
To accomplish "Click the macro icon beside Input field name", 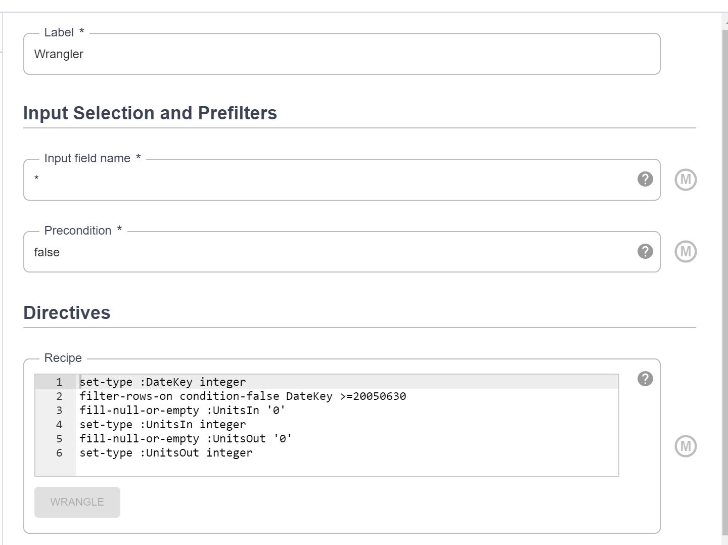I will pos(685,179).
